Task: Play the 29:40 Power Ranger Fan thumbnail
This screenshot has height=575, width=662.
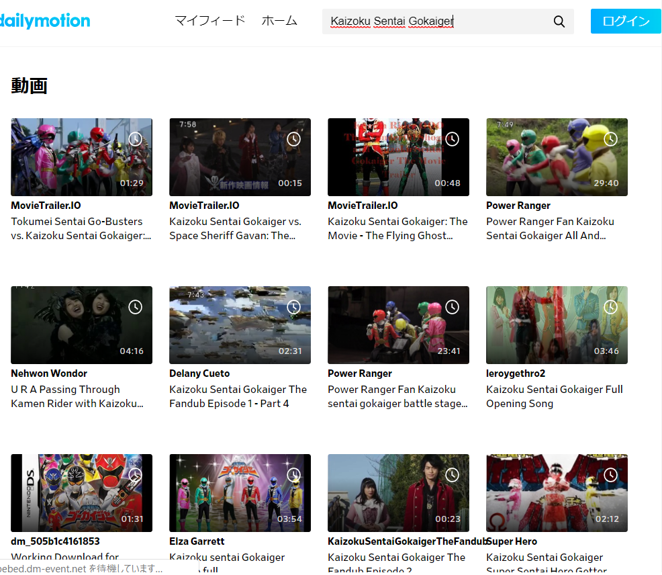Action: pos(557,157)
